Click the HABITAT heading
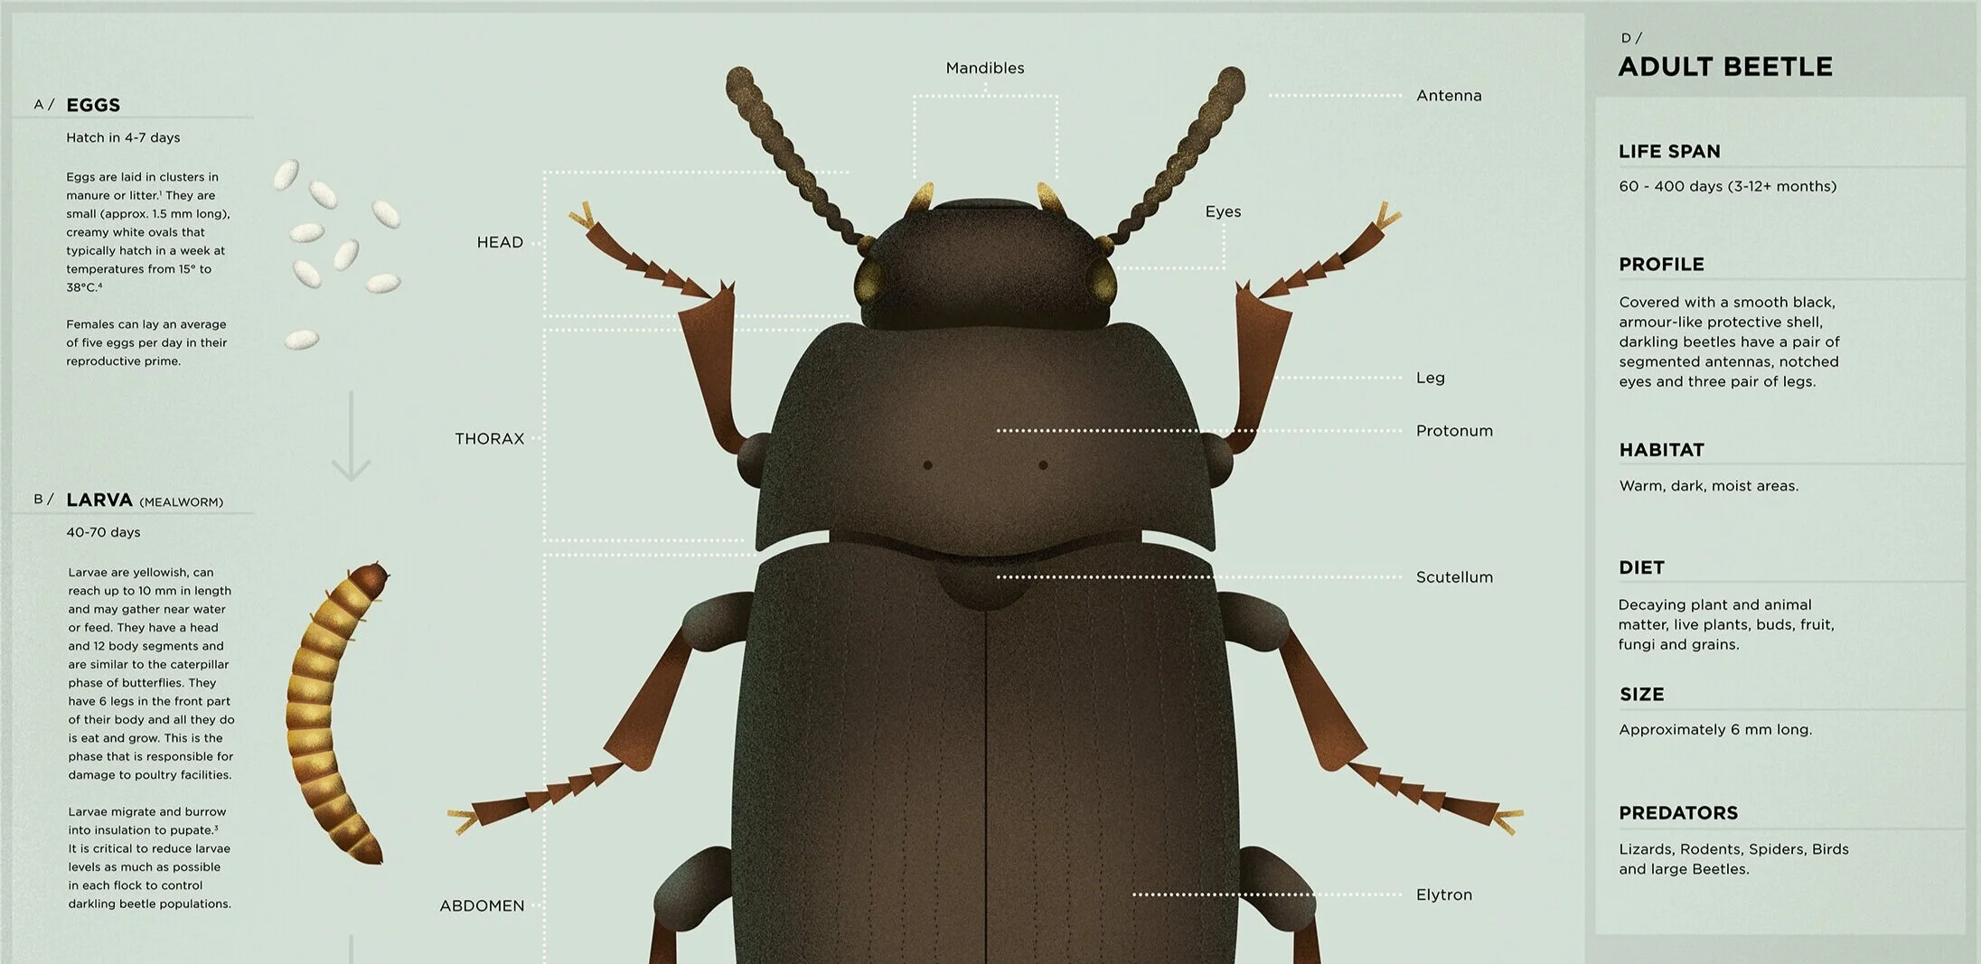The height and width of the screenshot is (964, 1981). click(1661, 450)
